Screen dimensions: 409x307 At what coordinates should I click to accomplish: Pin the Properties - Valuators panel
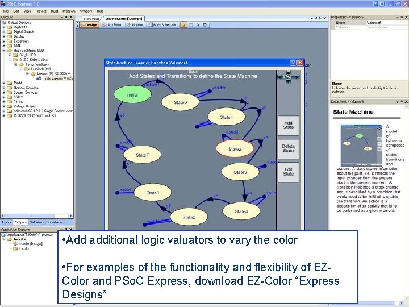[402, 17]
